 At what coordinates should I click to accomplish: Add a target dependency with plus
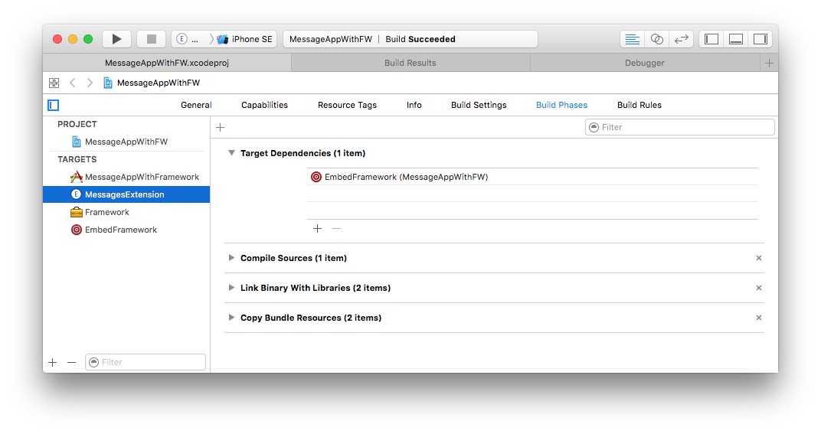pos(317,228)
